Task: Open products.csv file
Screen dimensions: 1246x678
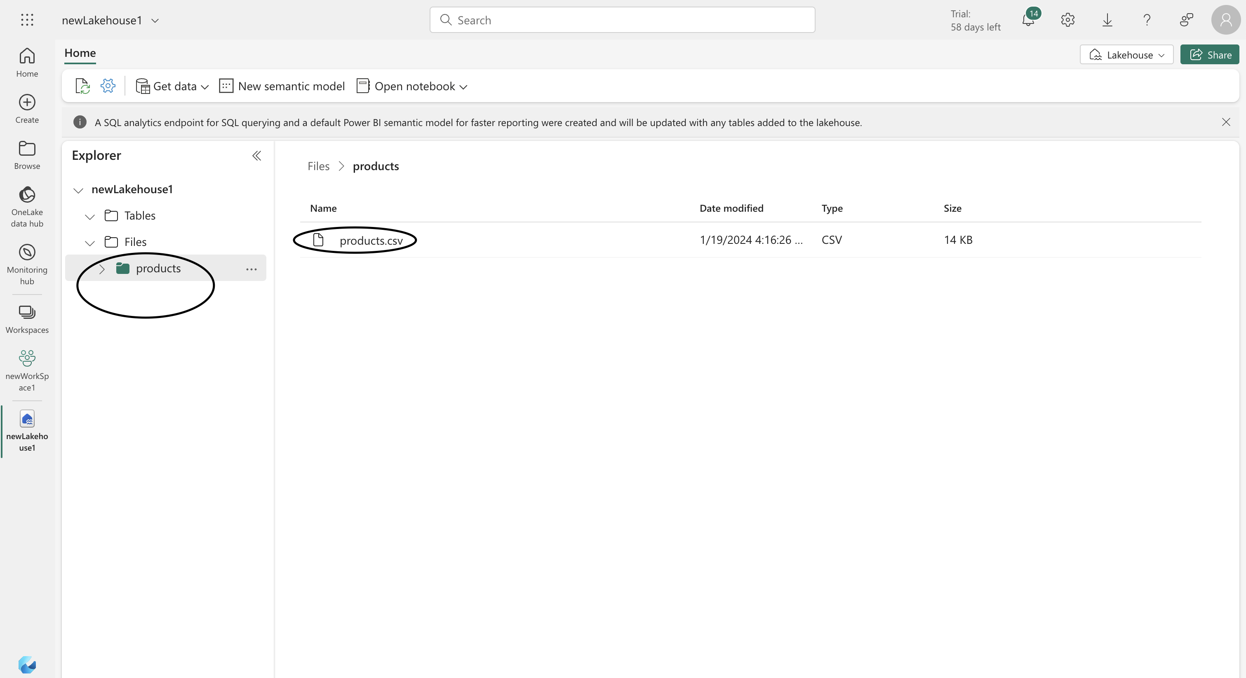Action: (x=371, y=240)
